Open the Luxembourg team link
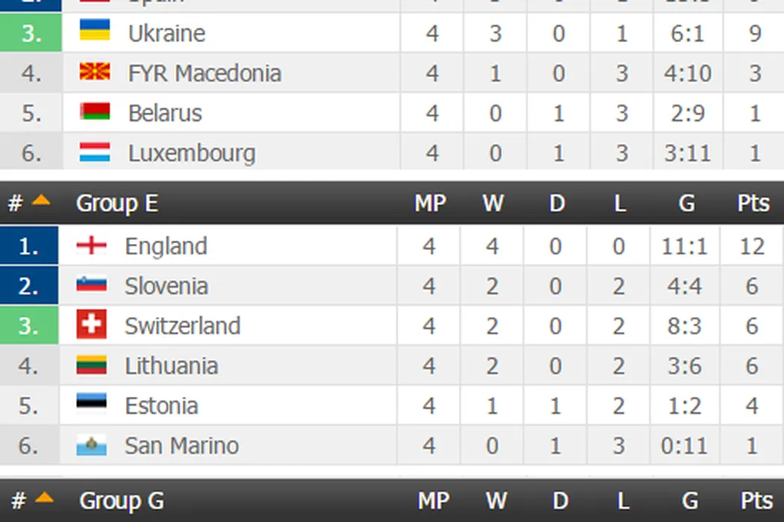This screenshot has width=784, height=522. [x=191, y=153]
